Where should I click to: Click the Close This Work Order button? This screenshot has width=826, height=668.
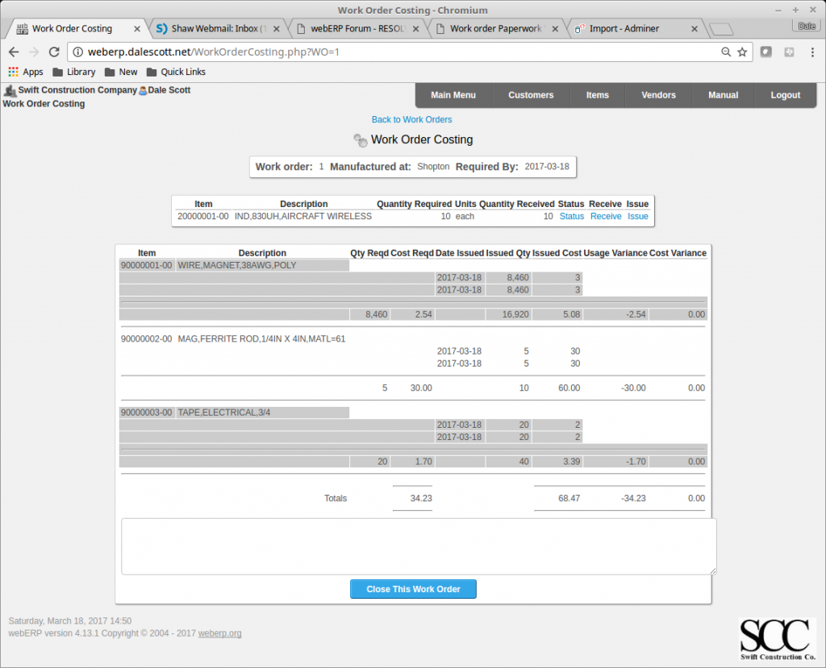coord(413,588)
